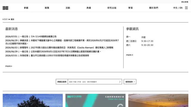Open the gallery interior thumbnail
Screen dimensions: 191x107
pos(158,100)
